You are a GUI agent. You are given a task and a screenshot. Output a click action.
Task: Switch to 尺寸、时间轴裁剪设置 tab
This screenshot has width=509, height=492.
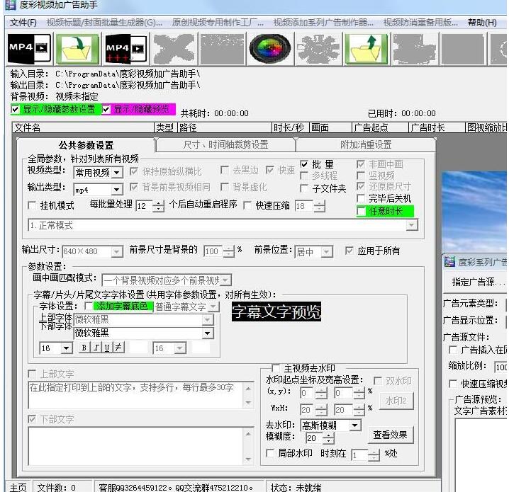point(225,144)
